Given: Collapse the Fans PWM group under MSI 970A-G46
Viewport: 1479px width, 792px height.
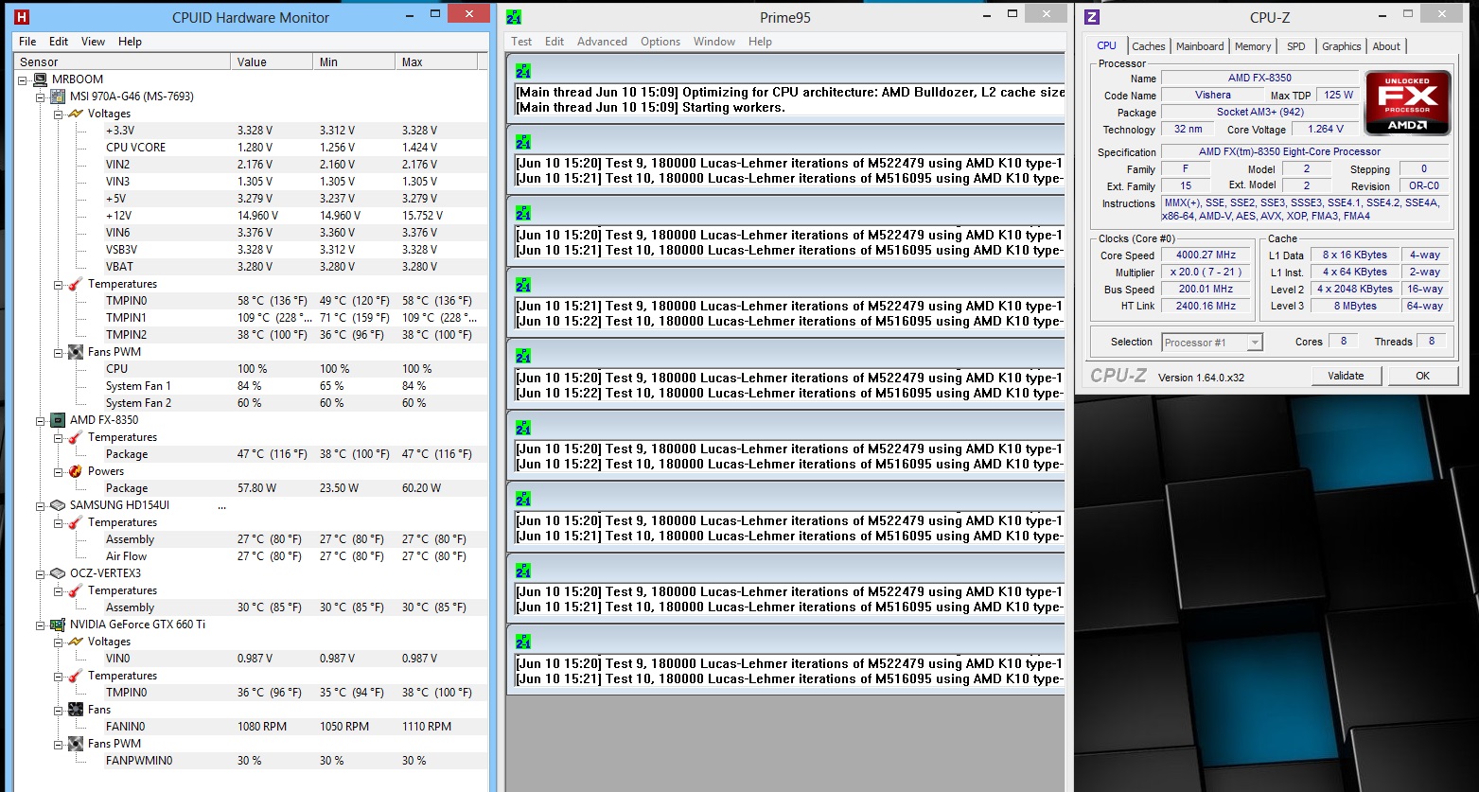Looking at the screenshot, I should 58,352.
